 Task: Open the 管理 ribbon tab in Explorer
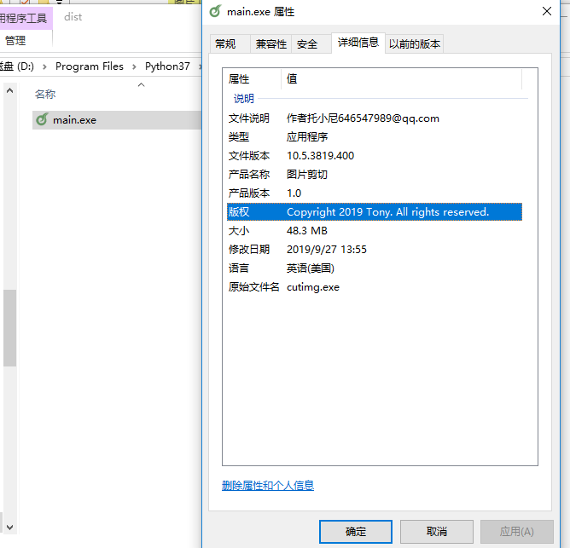tap(15, 40)
